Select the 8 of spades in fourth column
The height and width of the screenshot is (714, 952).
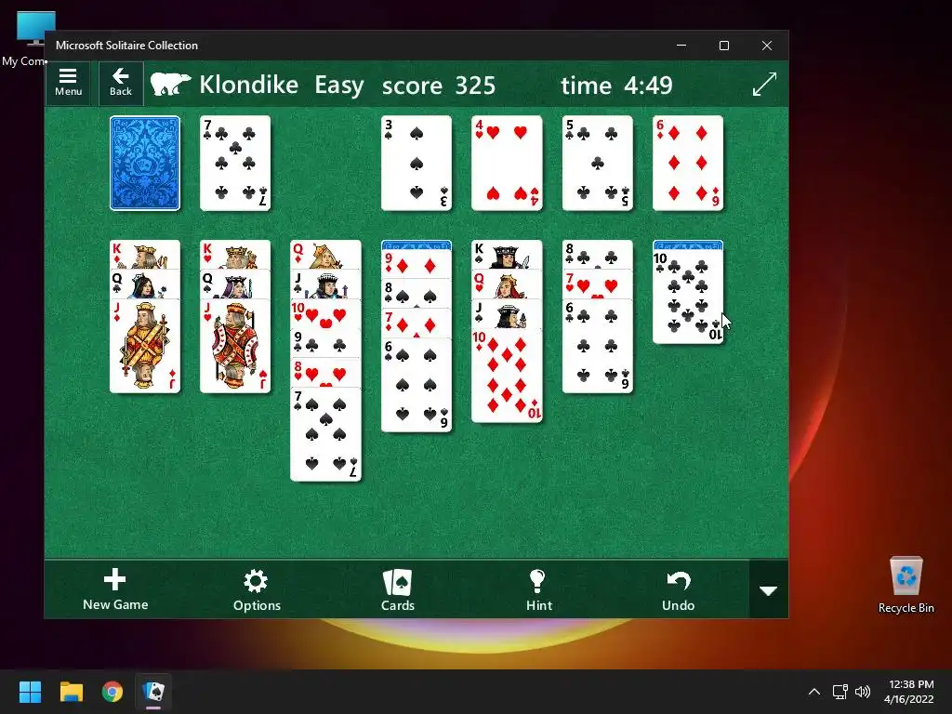416,294
